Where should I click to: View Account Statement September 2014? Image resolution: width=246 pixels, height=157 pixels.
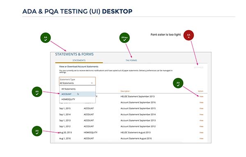pos(201,115)
